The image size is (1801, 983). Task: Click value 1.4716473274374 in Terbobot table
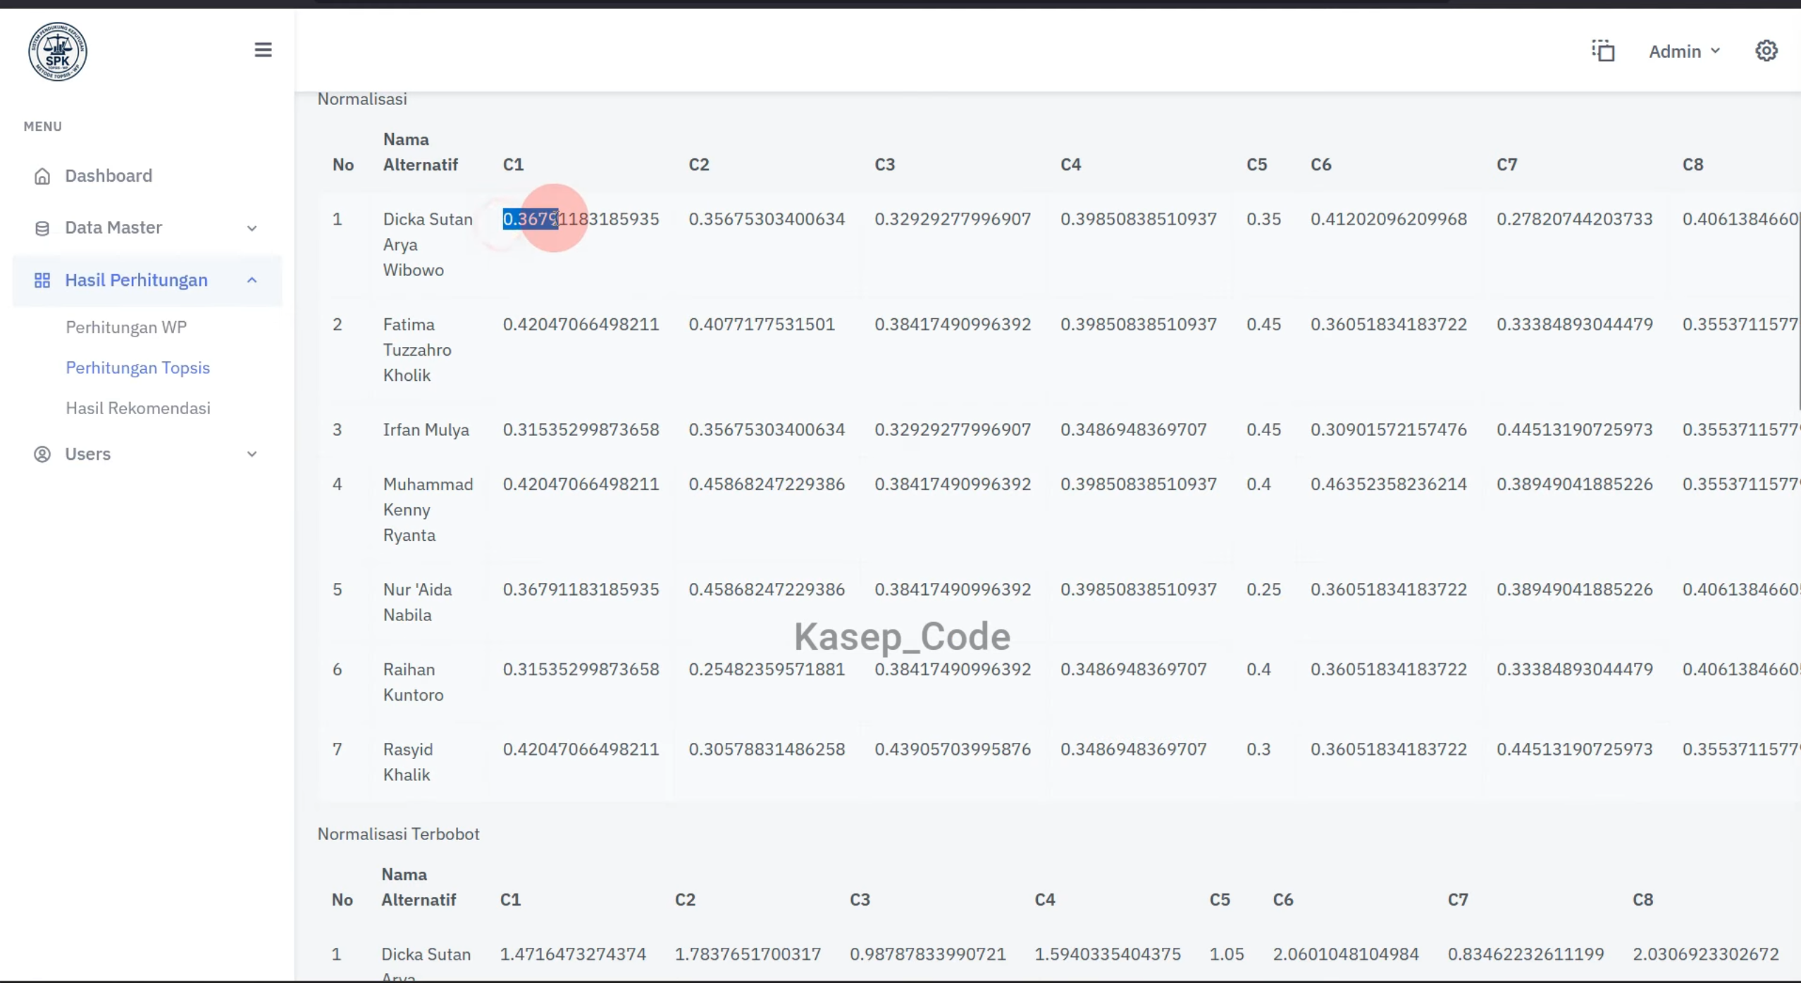pyautogui.click(x=573, y=954)
